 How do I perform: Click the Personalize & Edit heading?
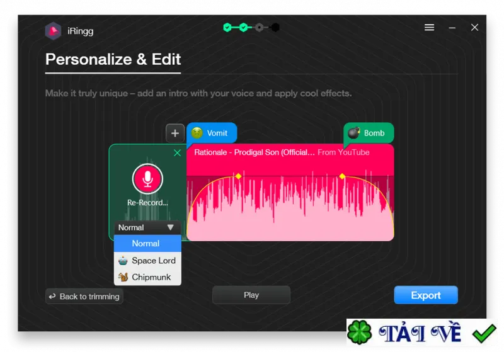tap(113, 59)
